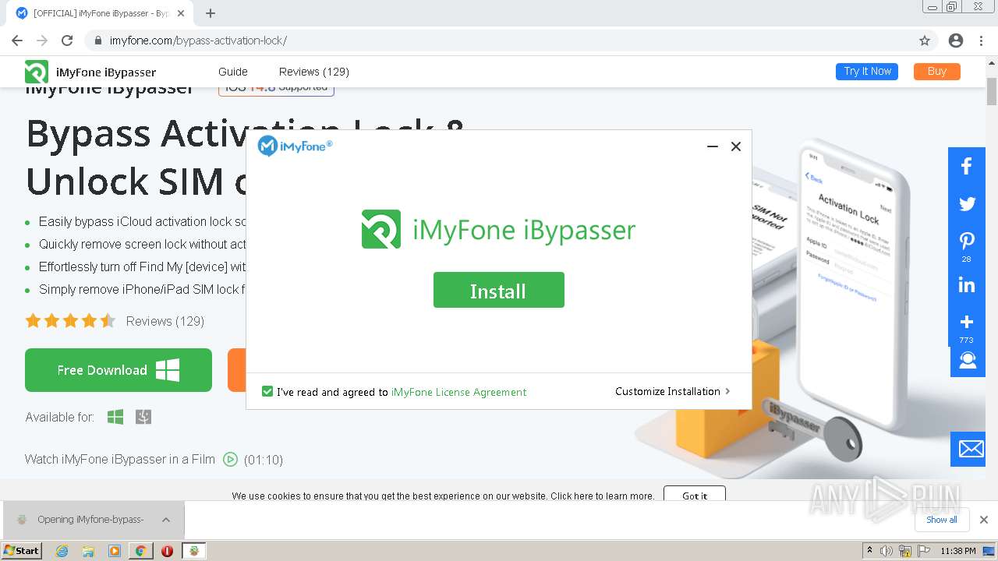998x561 pixels.
Task: Open media player taskbar icon
Action: pos(115,551)
